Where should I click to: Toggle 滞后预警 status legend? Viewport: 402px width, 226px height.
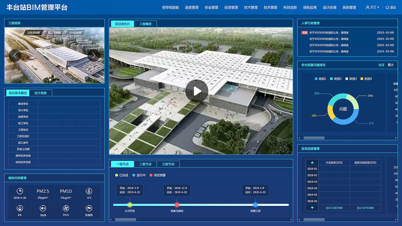point(158,175)
